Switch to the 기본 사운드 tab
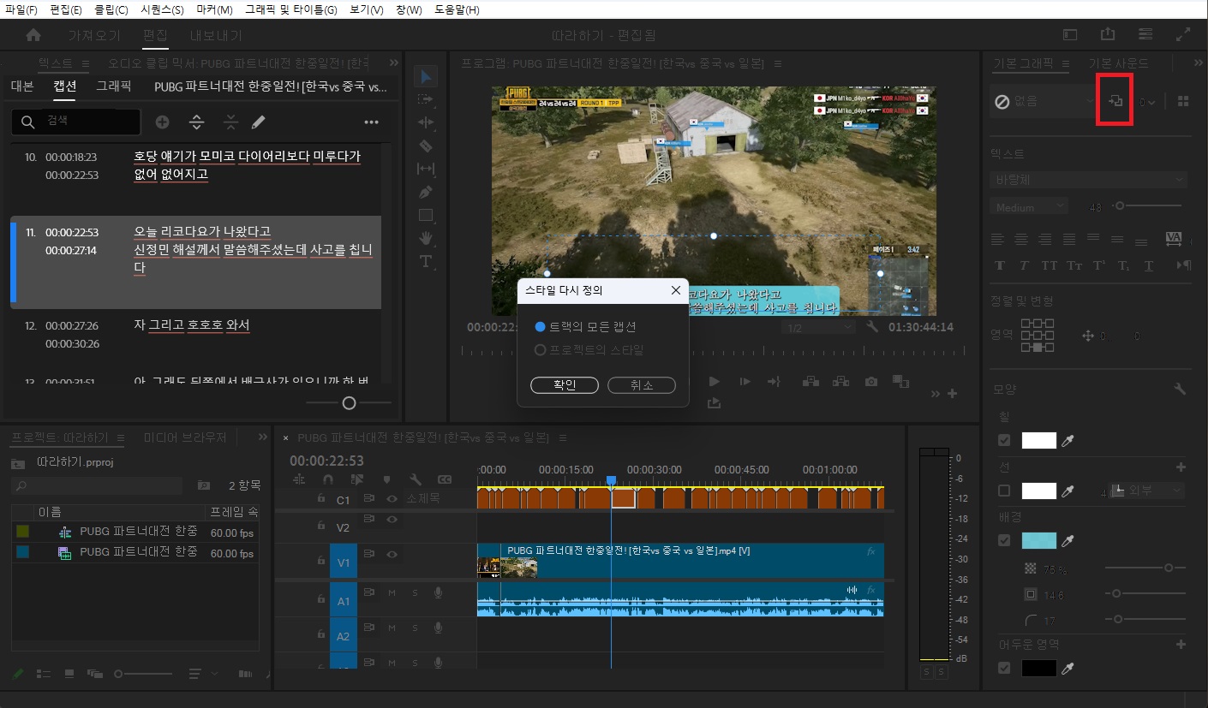Image resolution: width=1208 pixels, height=708 pixels. point(1118,63)
